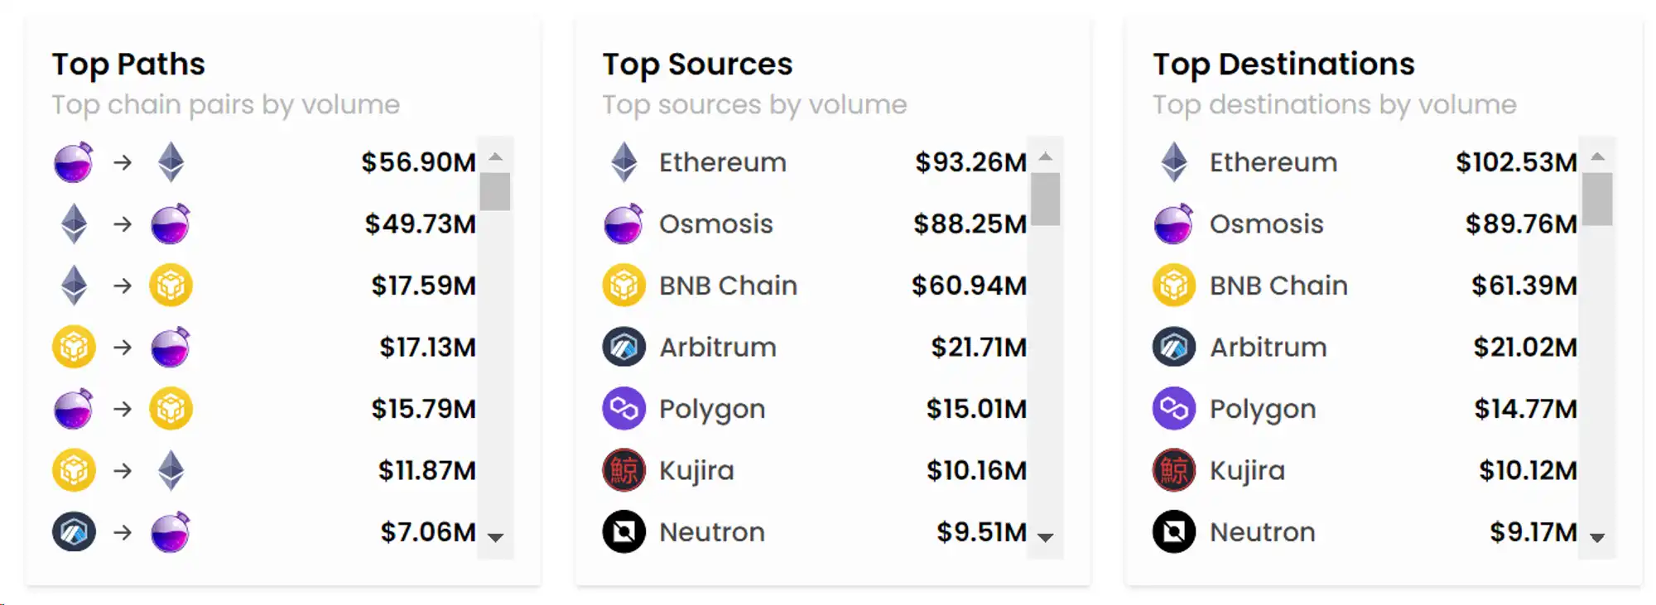Click BNB destination icon in the $17.59M path

pyautogui.click(x=171, y=286)
